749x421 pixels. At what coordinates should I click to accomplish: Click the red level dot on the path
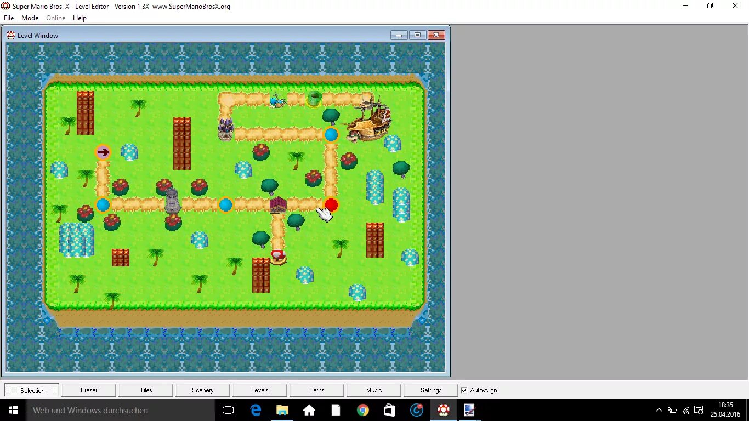coord(331,205)
